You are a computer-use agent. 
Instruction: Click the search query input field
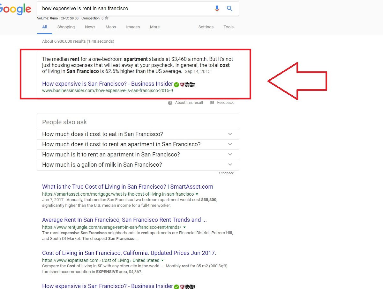click(126, 9)
